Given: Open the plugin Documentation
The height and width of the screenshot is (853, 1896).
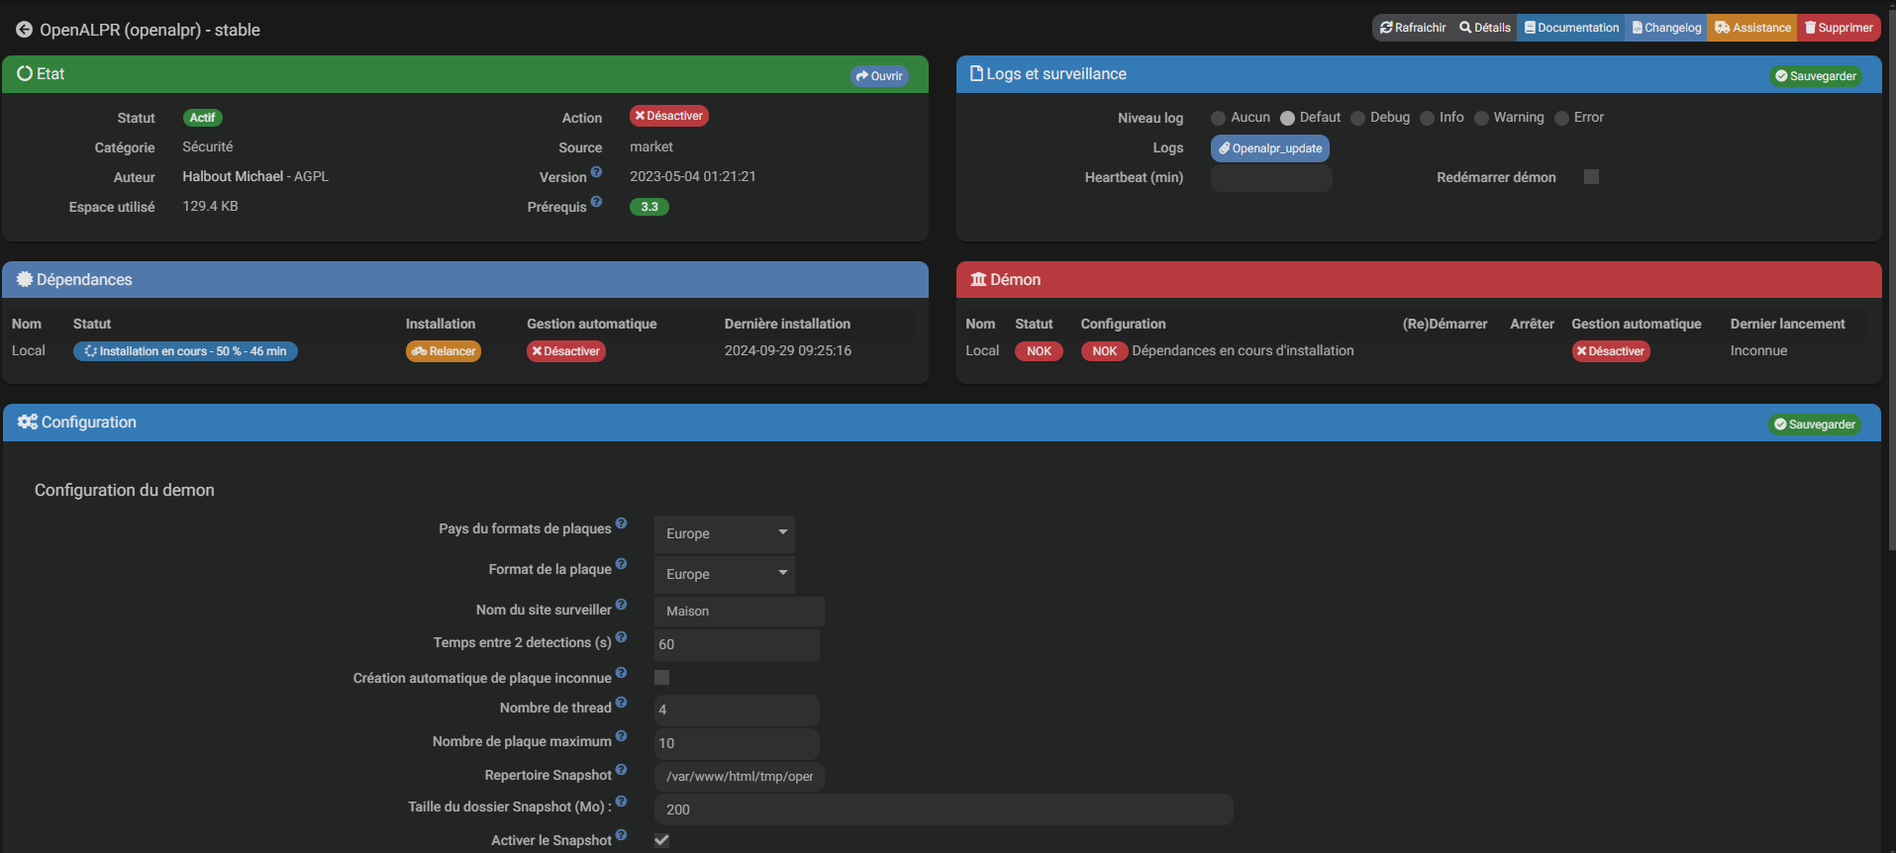Looking at the screenshot, I should coord(1571,28).
